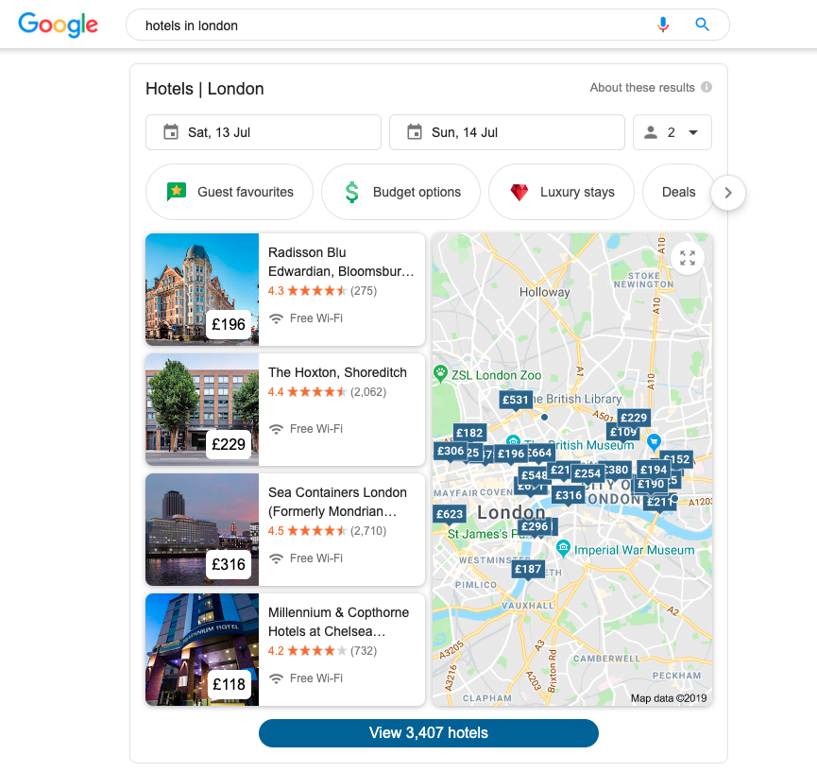The image size is (817, 772).
Task: Click the 4.3 rating of Radisson Blu
Action: point(276,291)
